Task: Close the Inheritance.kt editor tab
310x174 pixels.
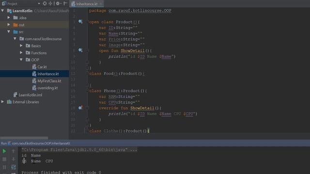Action: point(100,4)
